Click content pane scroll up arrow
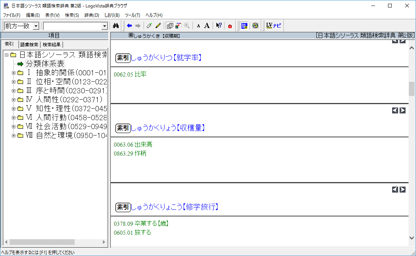 click(x=412, y=48)
